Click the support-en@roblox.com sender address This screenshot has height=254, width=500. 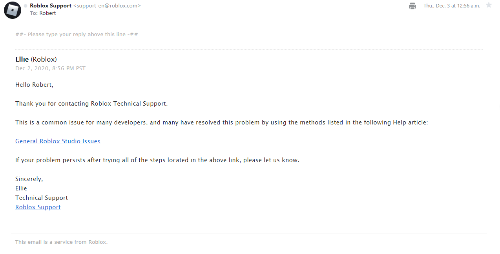(x=107, y=6)
